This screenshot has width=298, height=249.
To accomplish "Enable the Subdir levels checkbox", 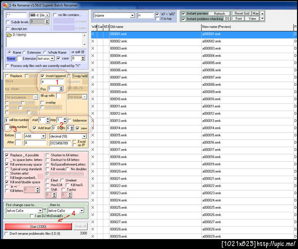I will point(8,22).
